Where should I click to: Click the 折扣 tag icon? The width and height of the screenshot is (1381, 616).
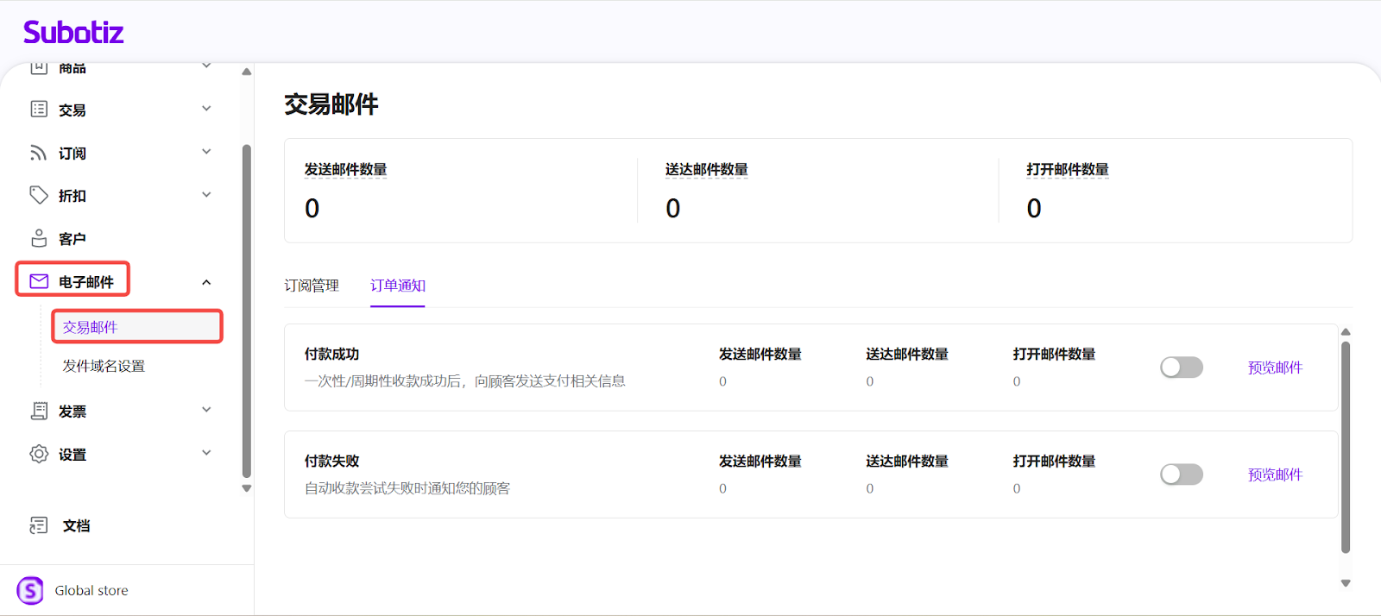pos(39,195)
